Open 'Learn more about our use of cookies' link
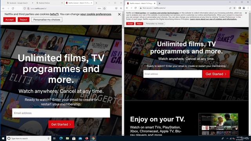 (x=213, y=19)
